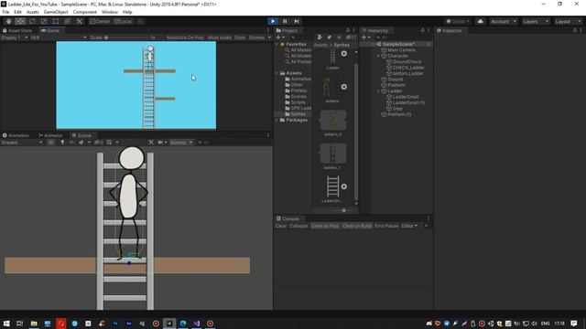This screenshot has width=586, height=329.
Task: Click the Play button
Action: coord(273,21)
